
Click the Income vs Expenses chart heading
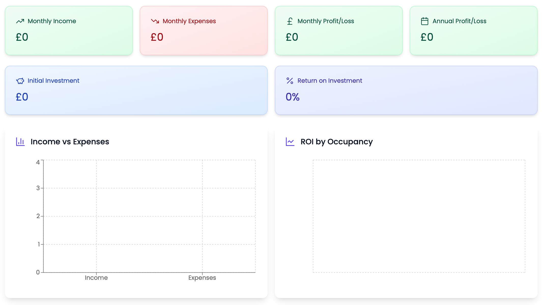tap(70, 142)
